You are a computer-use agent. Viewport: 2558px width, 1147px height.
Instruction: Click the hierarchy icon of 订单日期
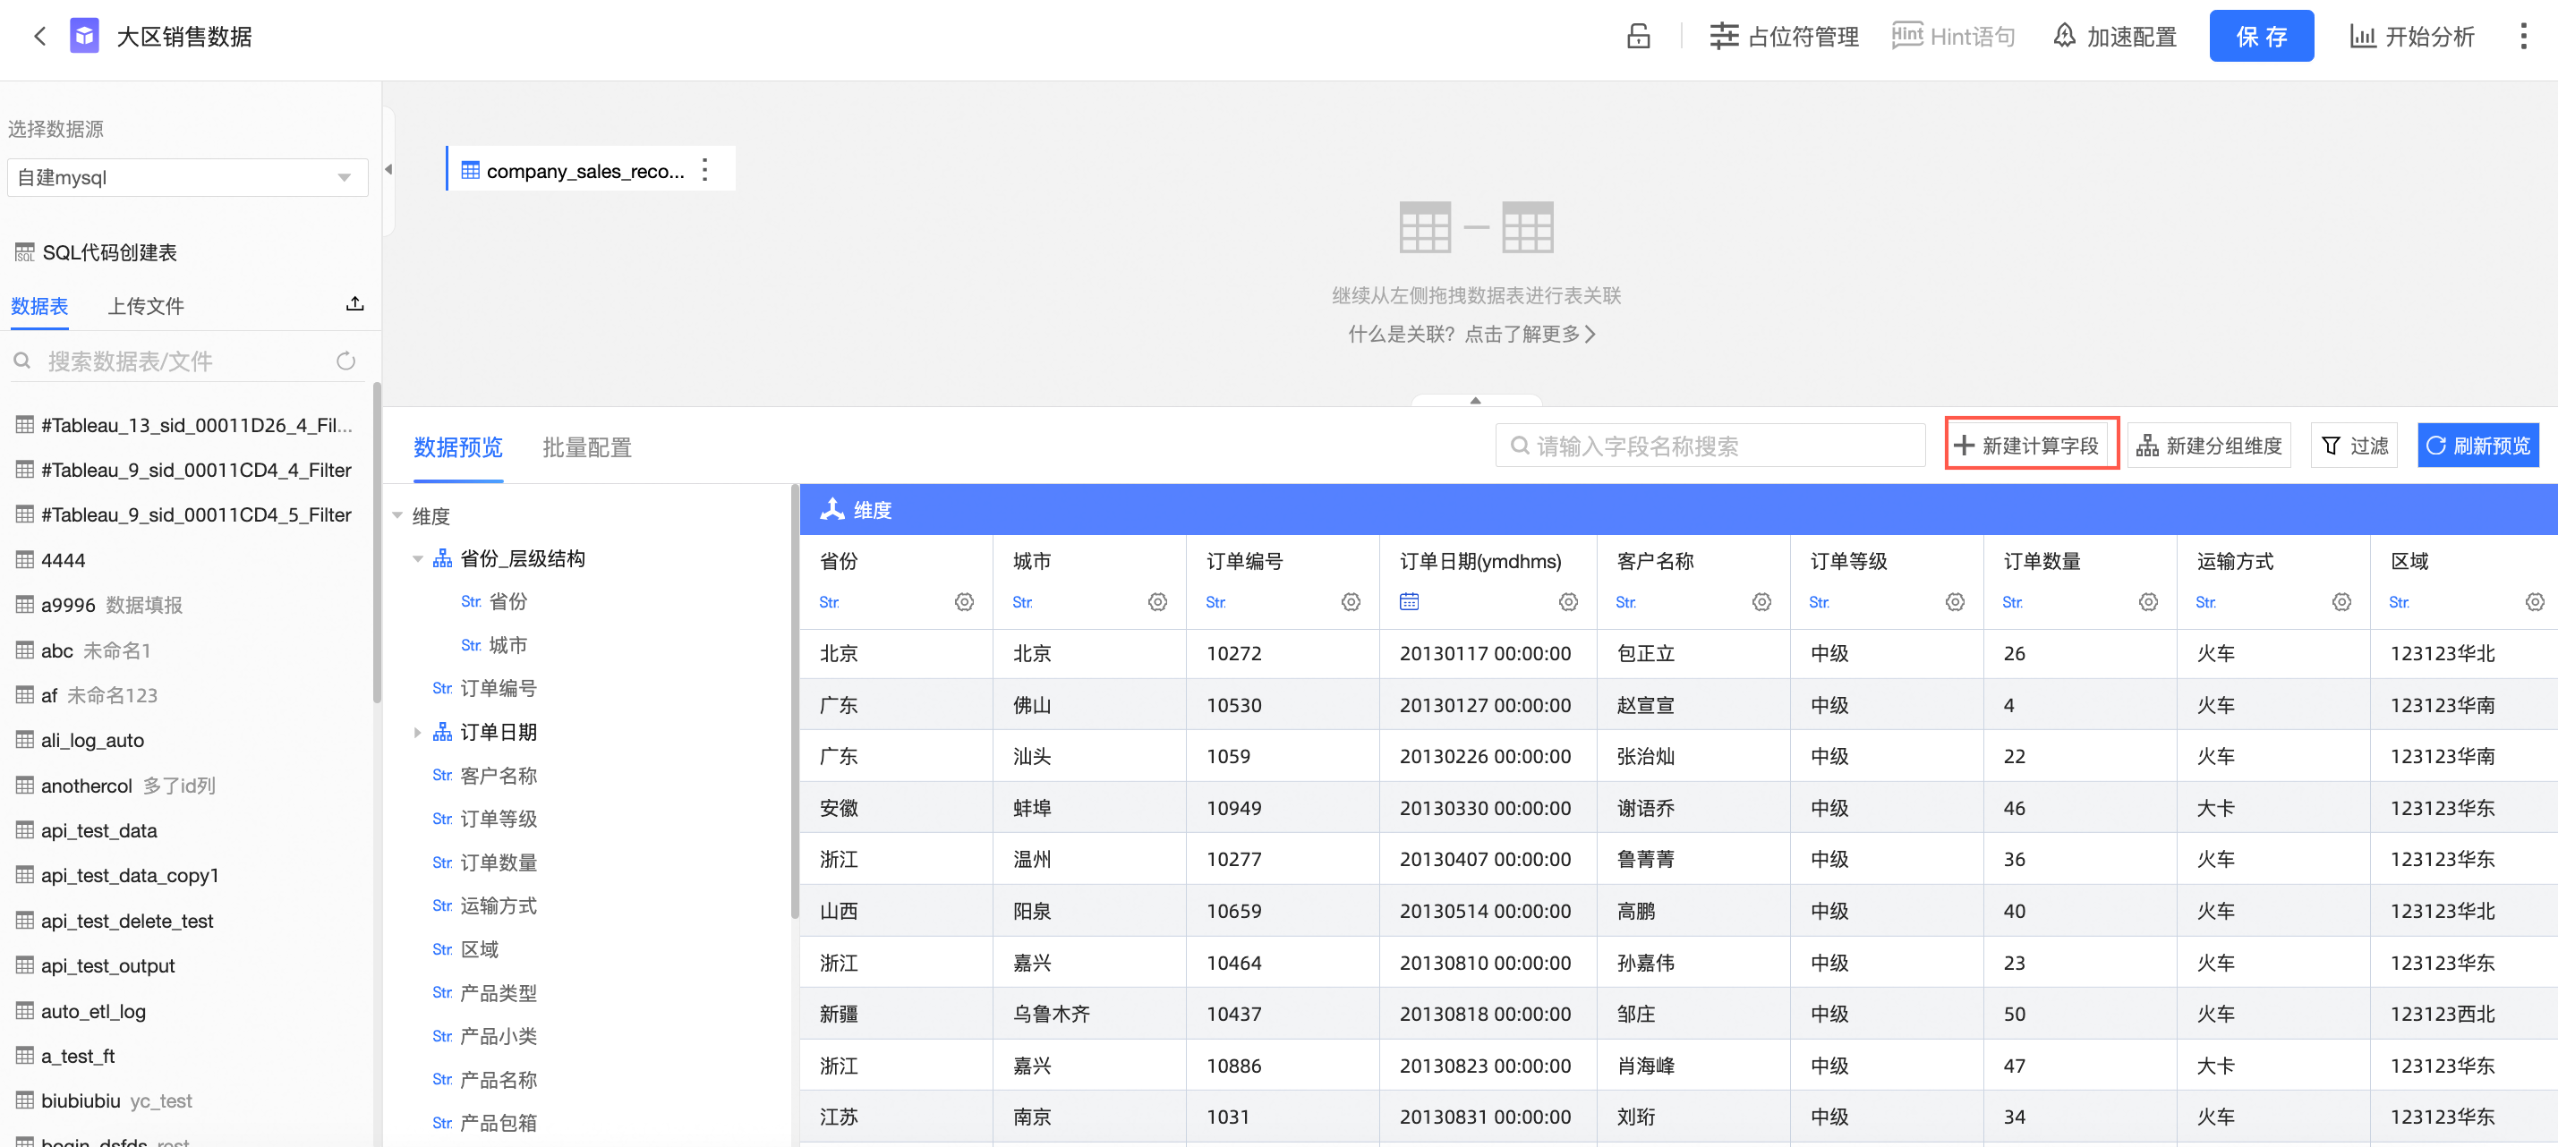click(442, 732)
